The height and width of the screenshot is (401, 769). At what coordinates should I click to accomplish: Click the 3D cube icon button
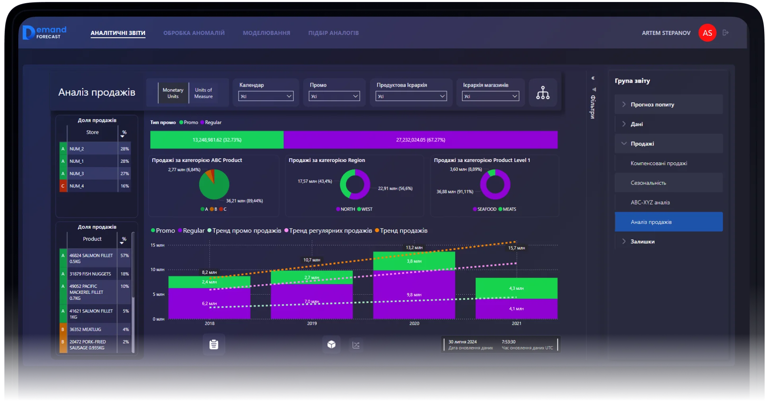[331, 345]
